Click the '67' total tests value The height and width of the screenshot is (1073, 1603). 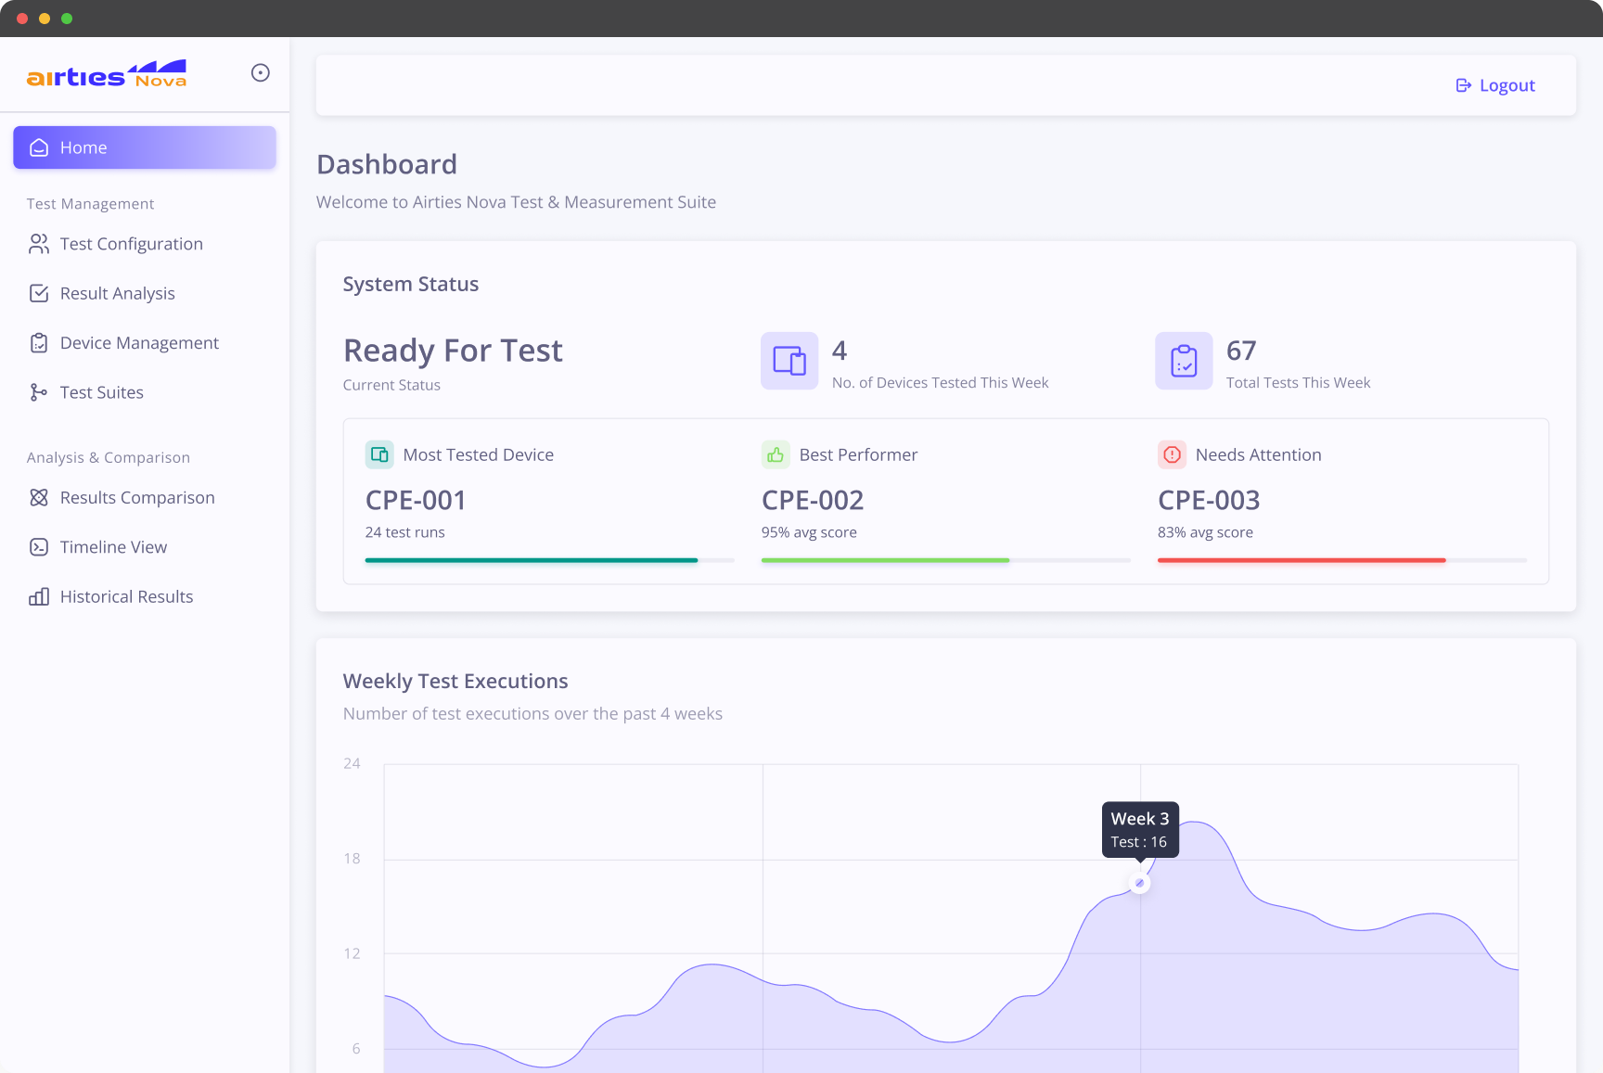point(1241,351)
